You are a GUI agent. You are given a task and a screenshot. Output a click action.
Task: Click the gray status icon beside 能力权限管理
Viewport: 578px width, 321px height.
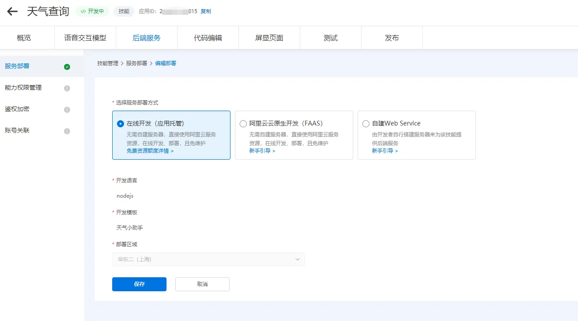click(67, 88)
